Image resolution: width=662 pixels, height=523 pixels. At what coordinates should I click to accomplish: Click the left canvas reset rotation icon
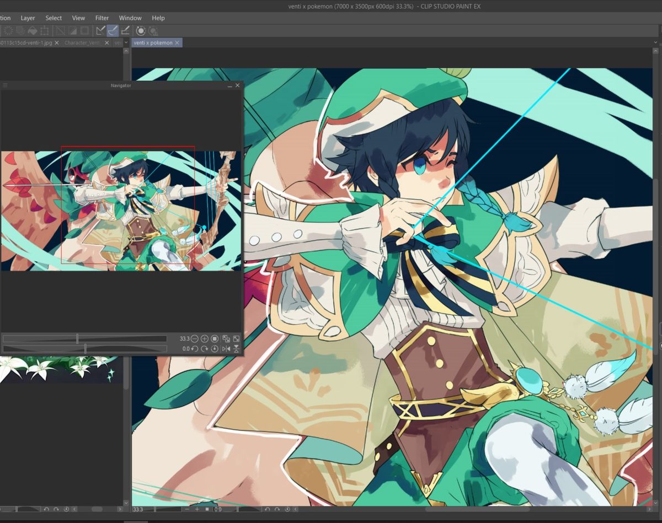tap(66, 509)
